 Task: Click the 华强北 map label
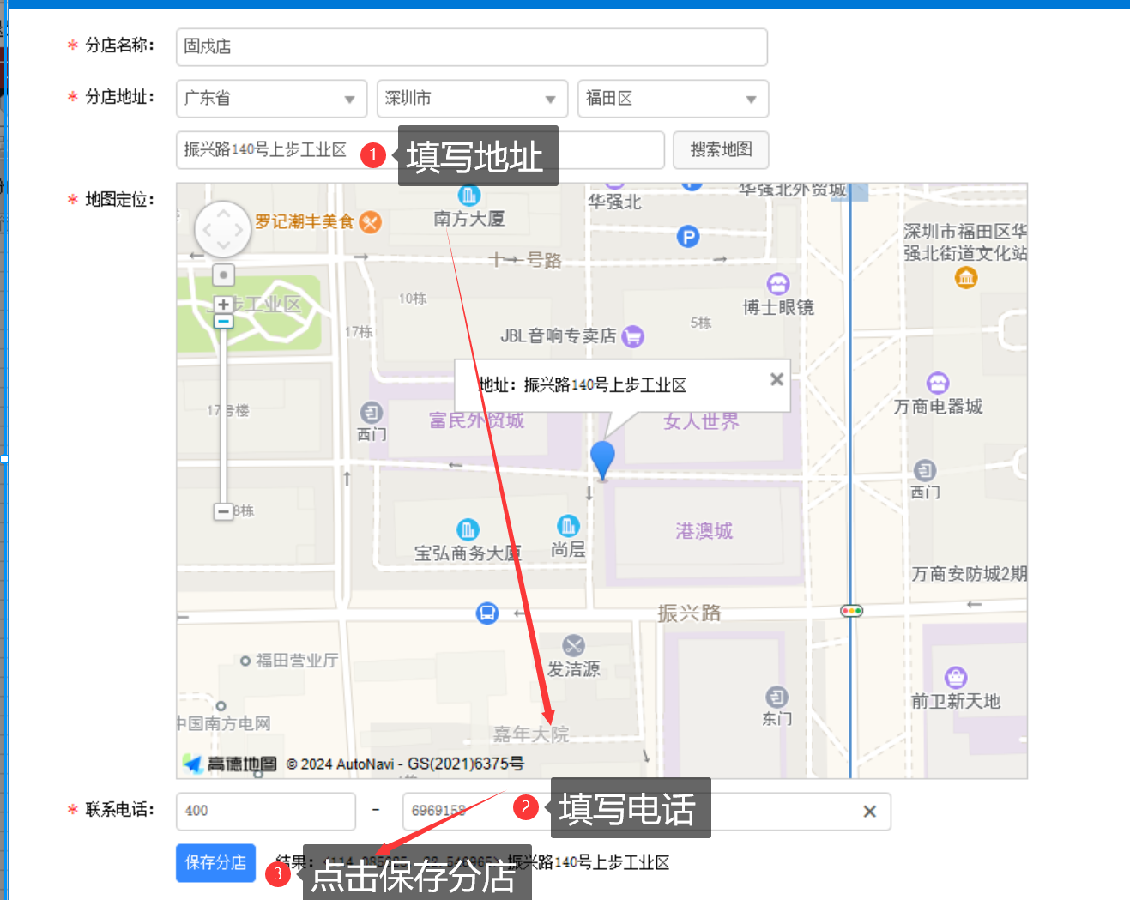[x=614, y=202]
